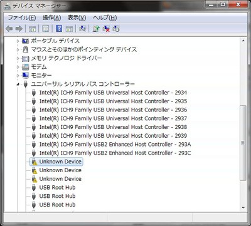Image resolution: width=251 pixels, height=226 pixels.
Task: Click the Back arrow toolbar icon
Action: pos(9,29)
